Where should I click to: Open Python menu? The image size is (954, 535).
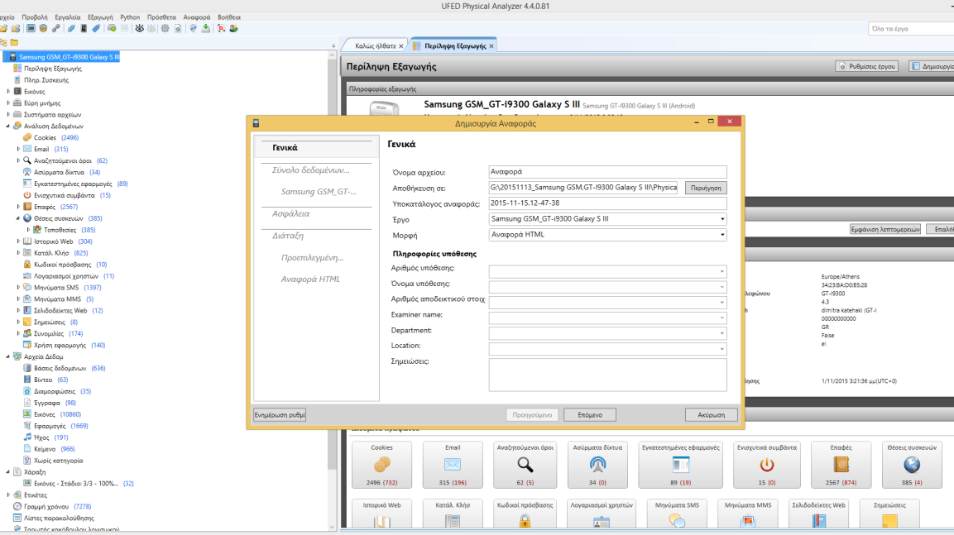[130, 17]
